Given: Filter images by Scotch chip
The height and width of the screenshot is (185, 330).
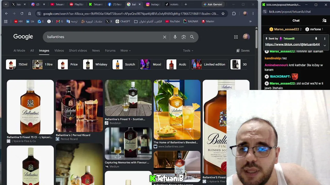Looking at the screenshot, I should tap(125, 64).
